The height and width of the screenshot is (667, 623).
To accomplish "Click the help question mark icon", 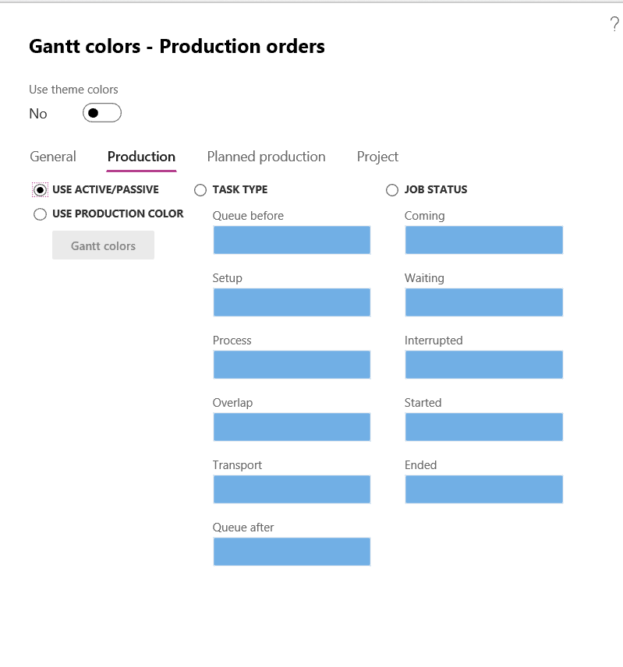I will [x=614, y=25].
